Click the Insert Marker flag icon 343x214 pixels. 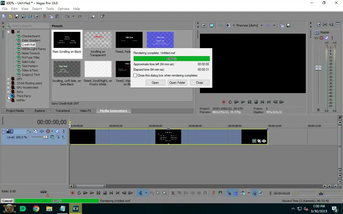tap(214, 193)
